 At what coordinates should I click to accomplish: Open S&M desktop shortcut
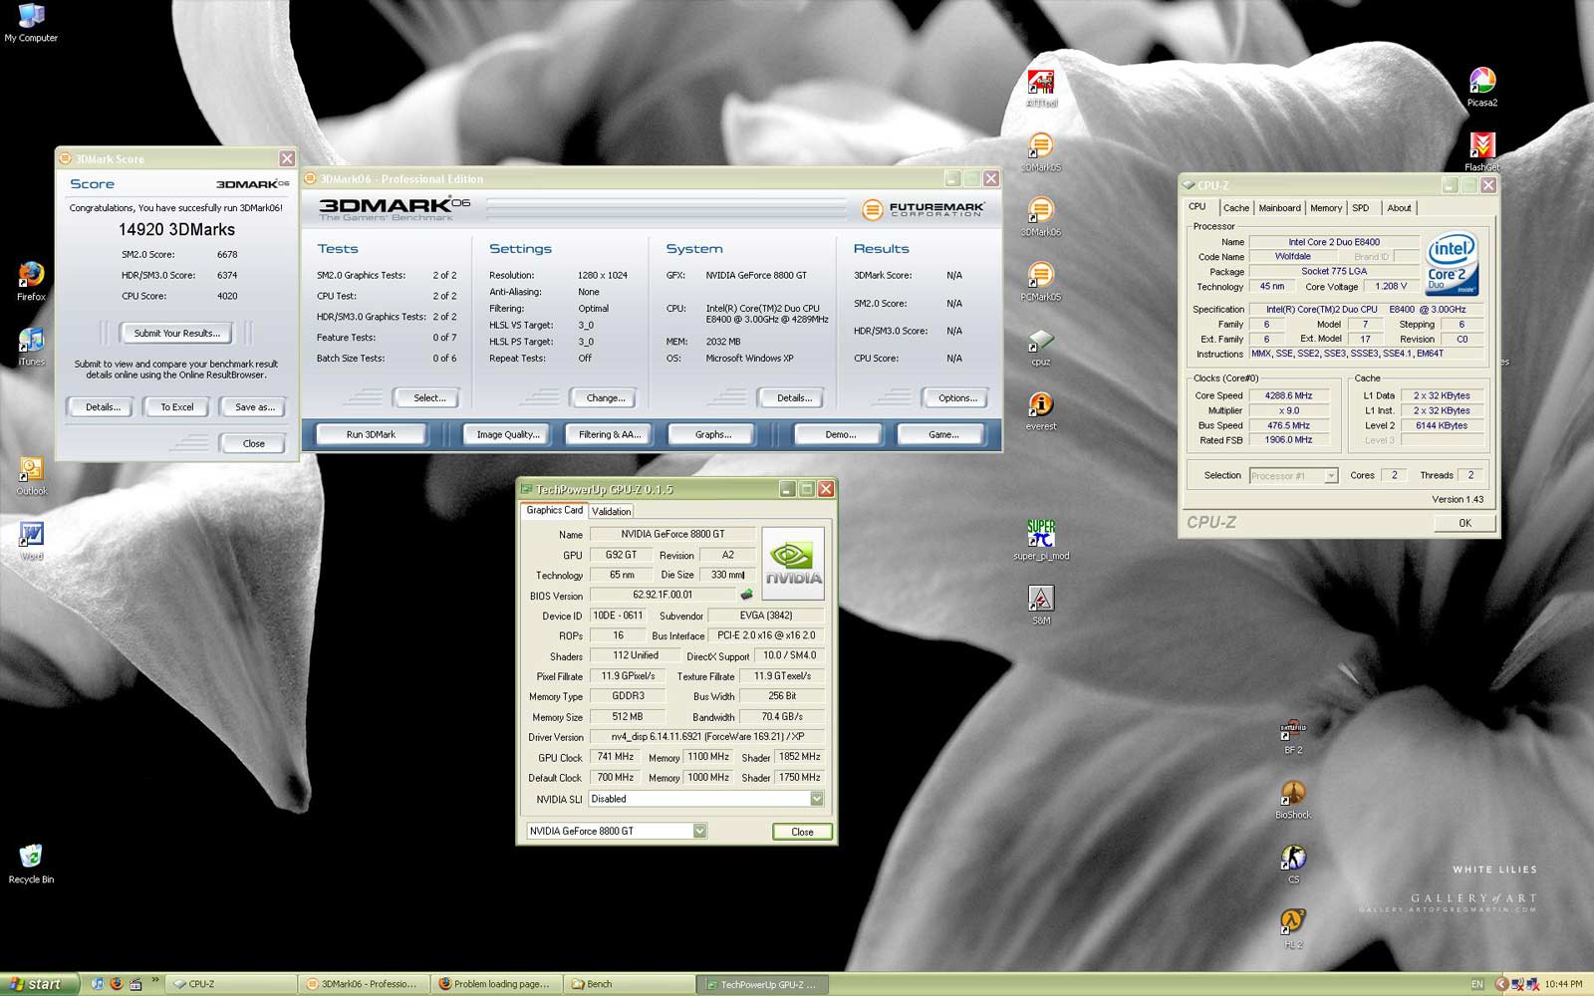tap(1041, 605)
